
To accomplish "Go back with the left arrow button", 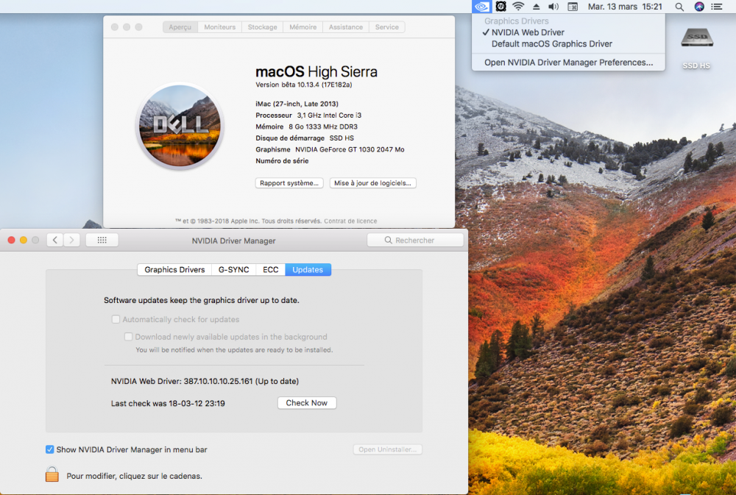I will tap(55, 241).
